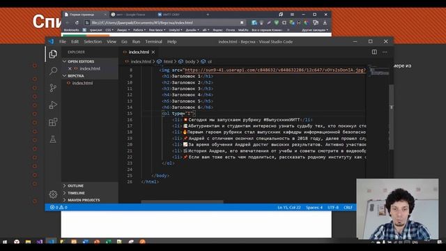This screenshot has width=446, height=251.
Task: Open the editor More Actions menu
Action: (x=385, y=52)
